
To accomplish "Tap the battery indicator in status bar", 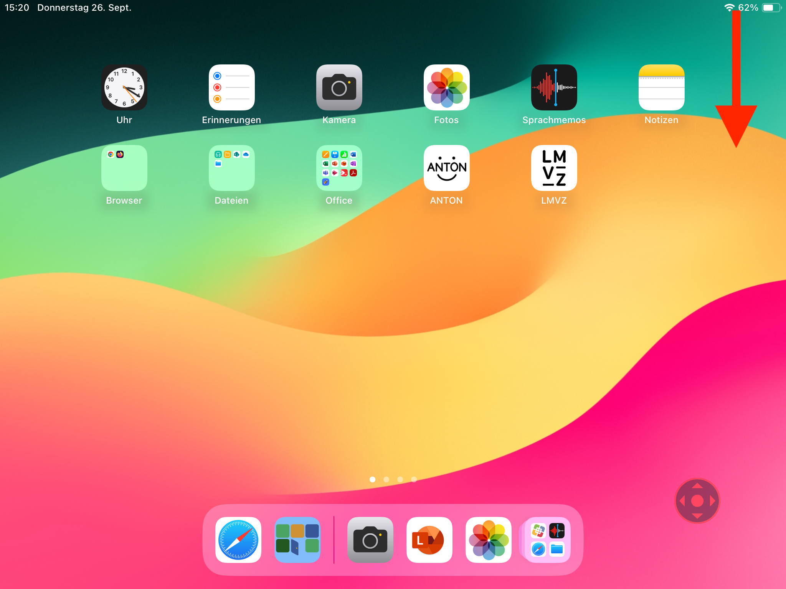I will [x=771, y=8].
